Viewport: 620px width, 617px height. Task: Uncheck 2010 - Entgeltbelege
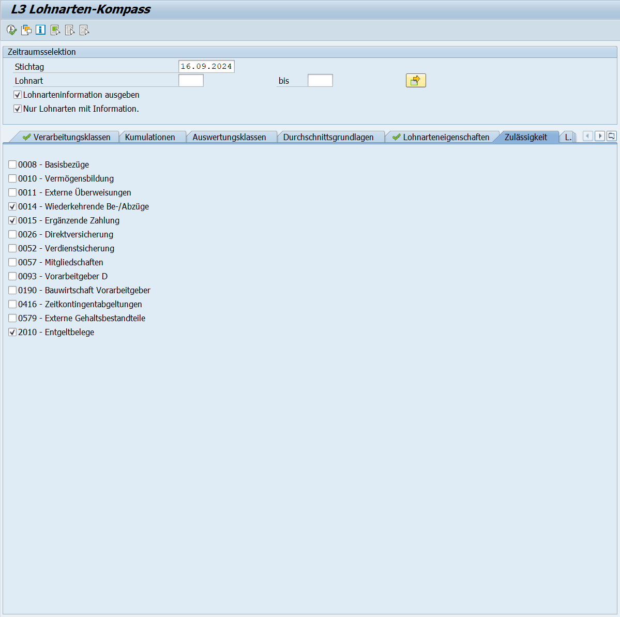12,332
